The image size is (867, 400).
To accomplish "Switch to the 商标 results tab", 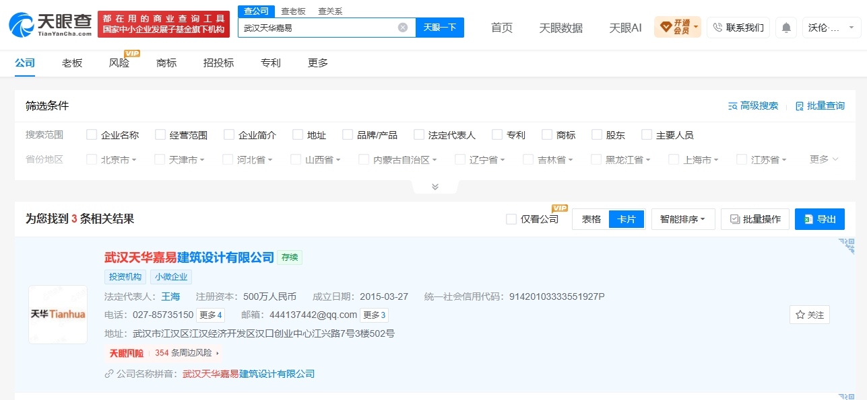I will click(166, 63).
